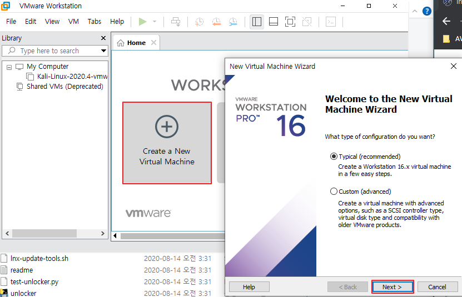This screenshot has width=462, height=297.
Task: Close the Home tab
Action: [153, 43]
